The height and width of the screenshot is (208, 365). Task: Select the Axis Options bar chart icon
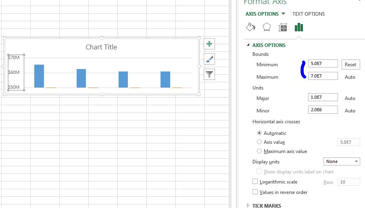click(x=298, y=27)
